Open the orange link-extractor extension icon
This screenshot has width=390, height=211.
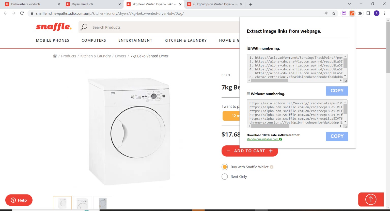[x=352, y=13]
